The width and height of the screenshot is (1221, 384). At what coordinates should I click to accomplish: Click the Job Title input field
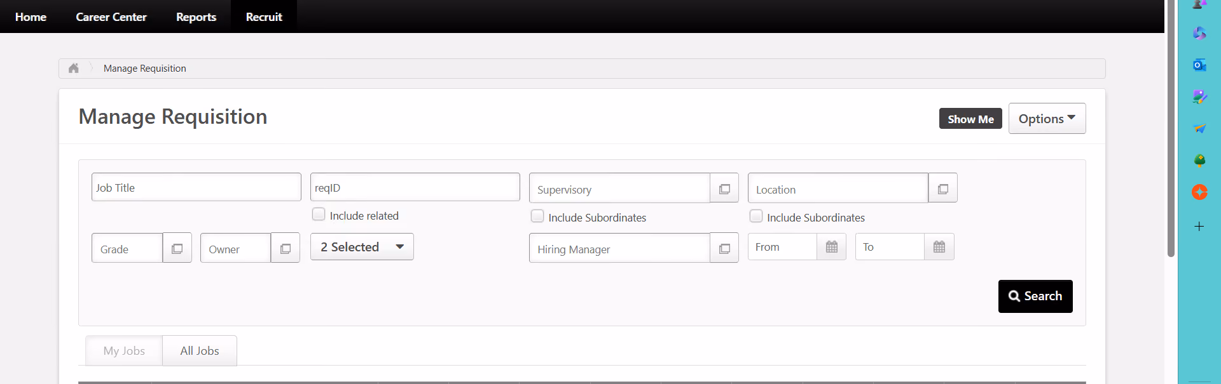[197, 187]
